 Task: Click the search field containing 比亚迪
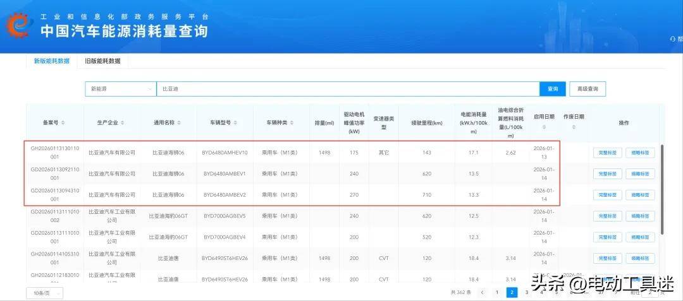pos(347,89)
